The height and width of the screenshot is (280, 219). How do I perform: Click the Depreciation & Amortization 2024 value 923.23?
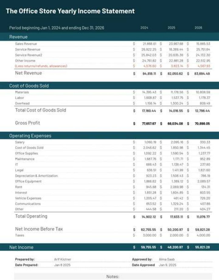tap(151, 176)
